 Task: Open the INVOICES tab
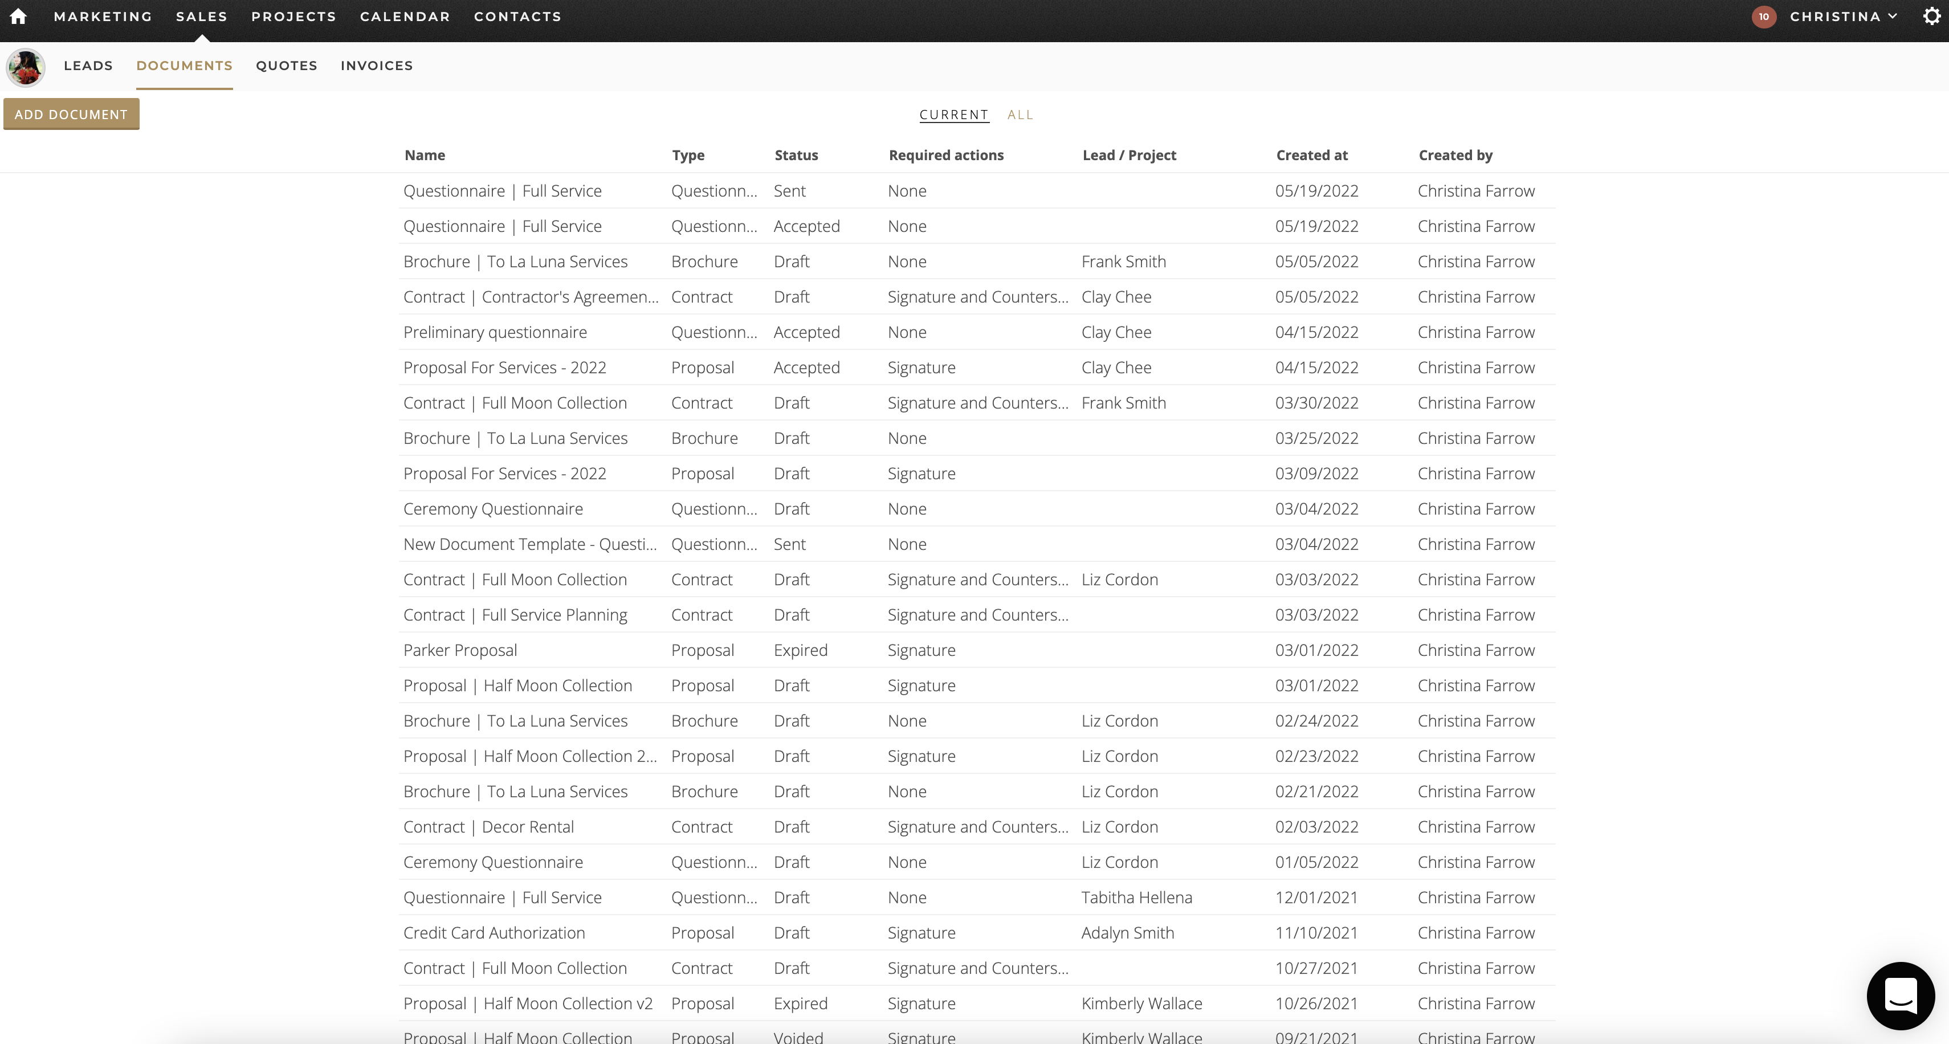coord(376,66)
